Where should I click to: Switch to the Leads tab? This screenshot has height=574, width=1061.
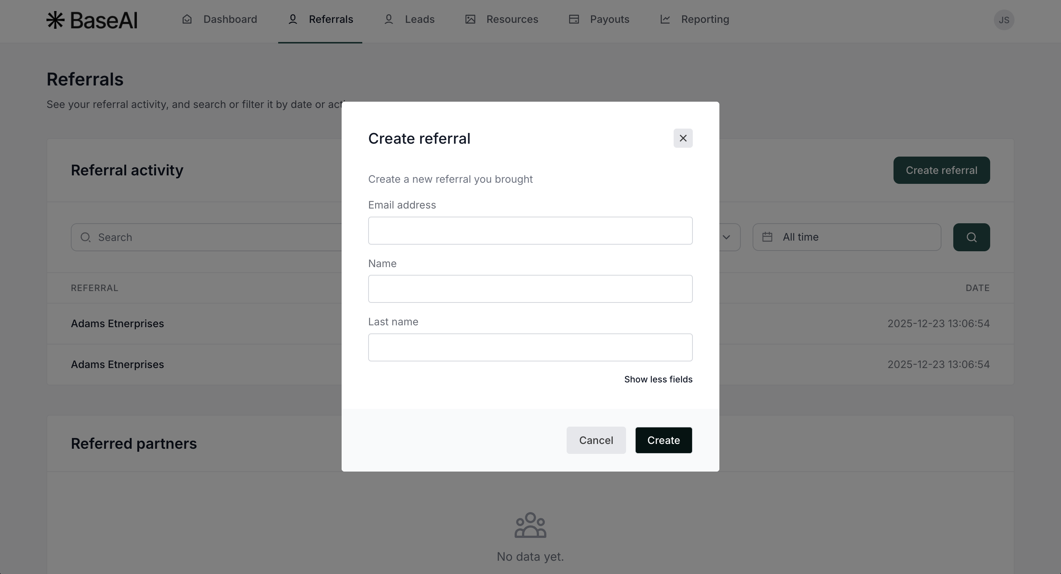click(409, 19)
